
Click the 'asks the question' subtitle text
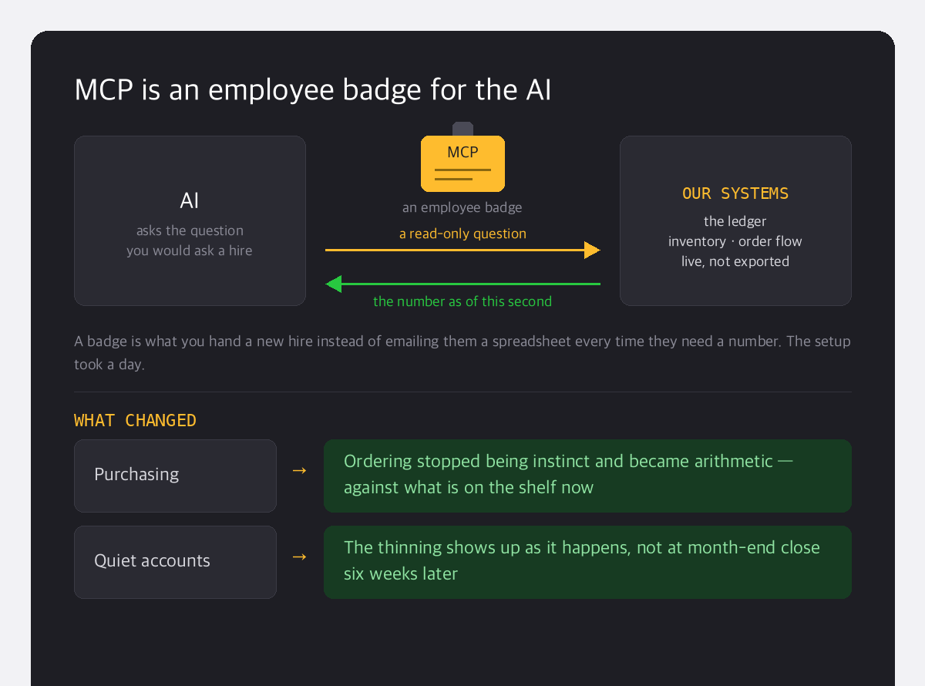pyautogui.click(x=190, y=230)
